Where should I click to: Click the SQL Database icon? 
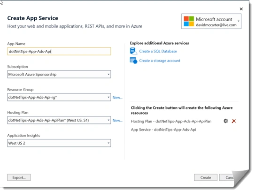(x=133, y=51)
